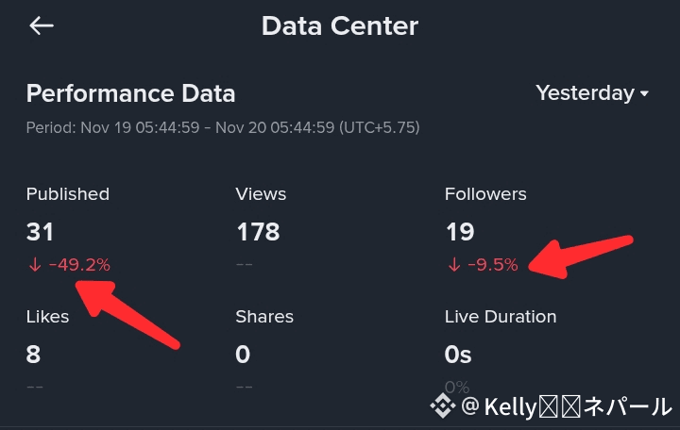Click the Data Center page title

click(x=340, y=25)
